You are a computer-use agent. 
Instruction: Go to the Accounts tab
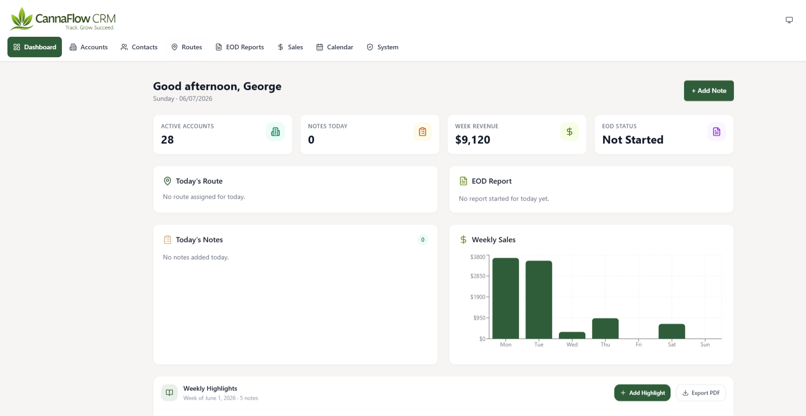point(88,47)
